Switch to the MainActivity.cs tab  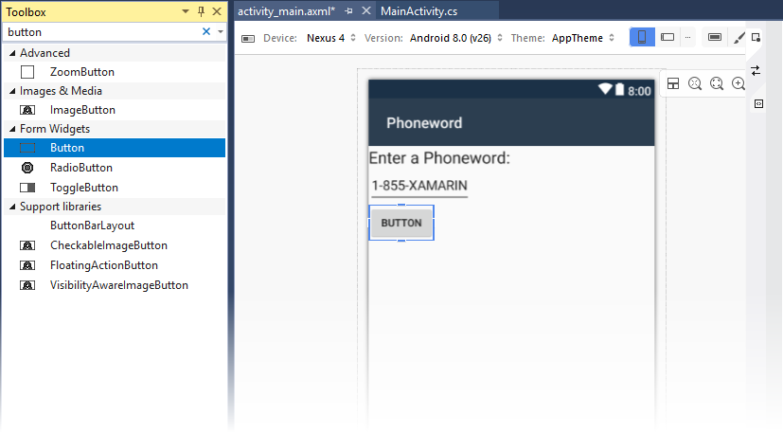coord(418,11)
